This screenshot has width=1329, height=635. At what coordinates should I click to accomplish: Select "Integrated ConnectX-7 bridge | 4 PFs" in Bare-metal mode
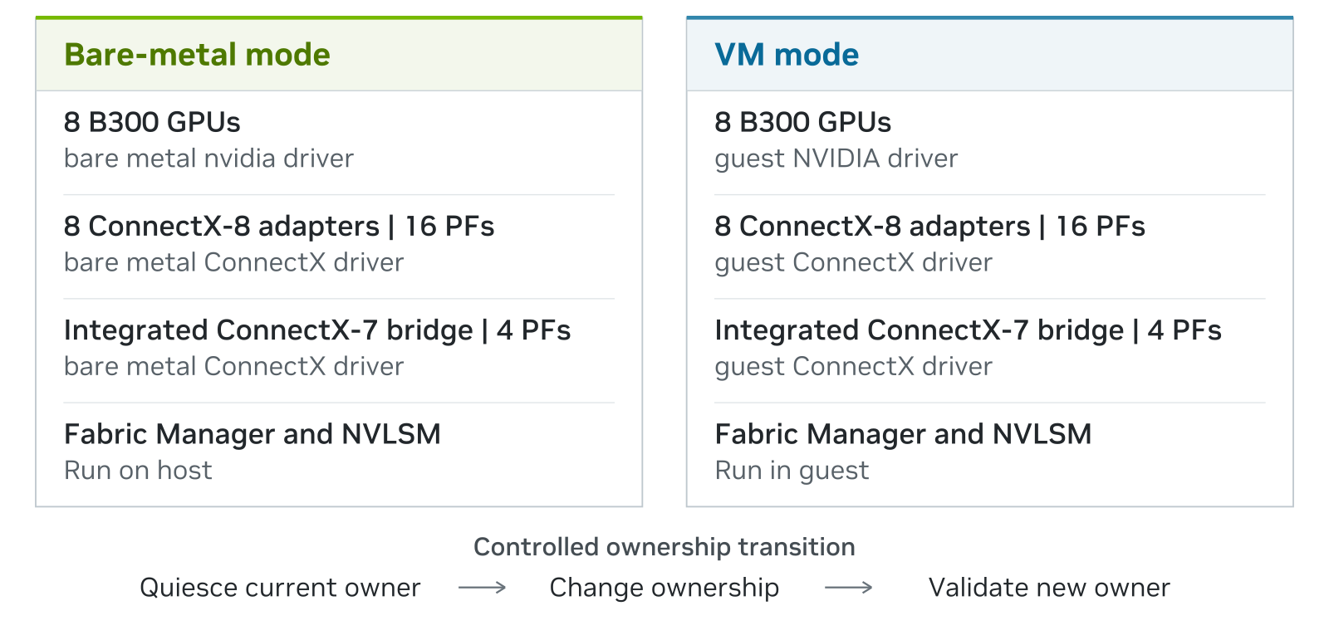point(317,330)
